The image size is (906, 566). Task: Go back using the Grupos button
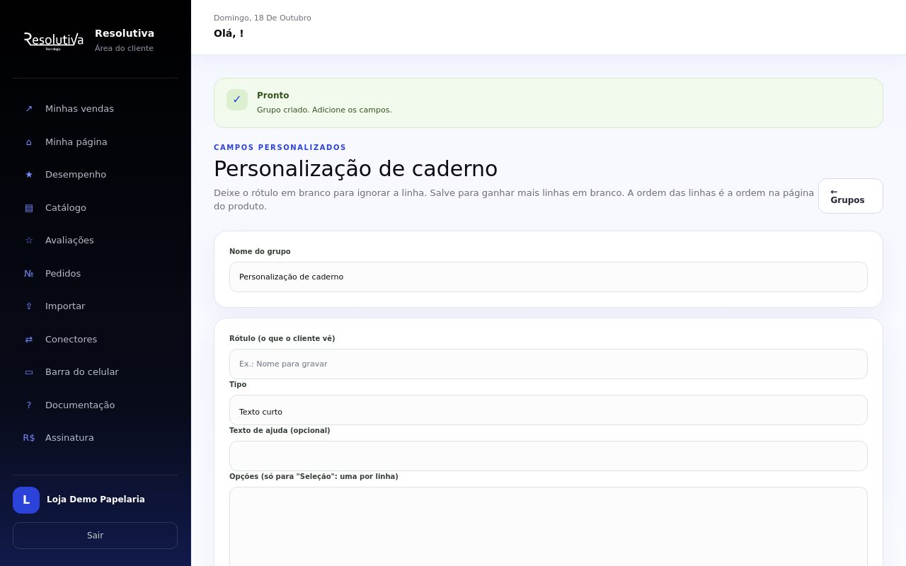point(851,196)
